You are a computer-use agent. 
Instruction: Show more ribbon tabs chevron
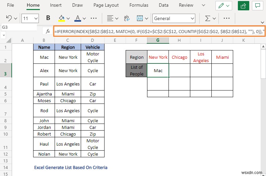(203, 5)
